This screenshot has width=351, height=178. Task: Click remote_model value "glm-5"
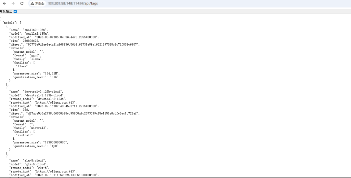42,168
